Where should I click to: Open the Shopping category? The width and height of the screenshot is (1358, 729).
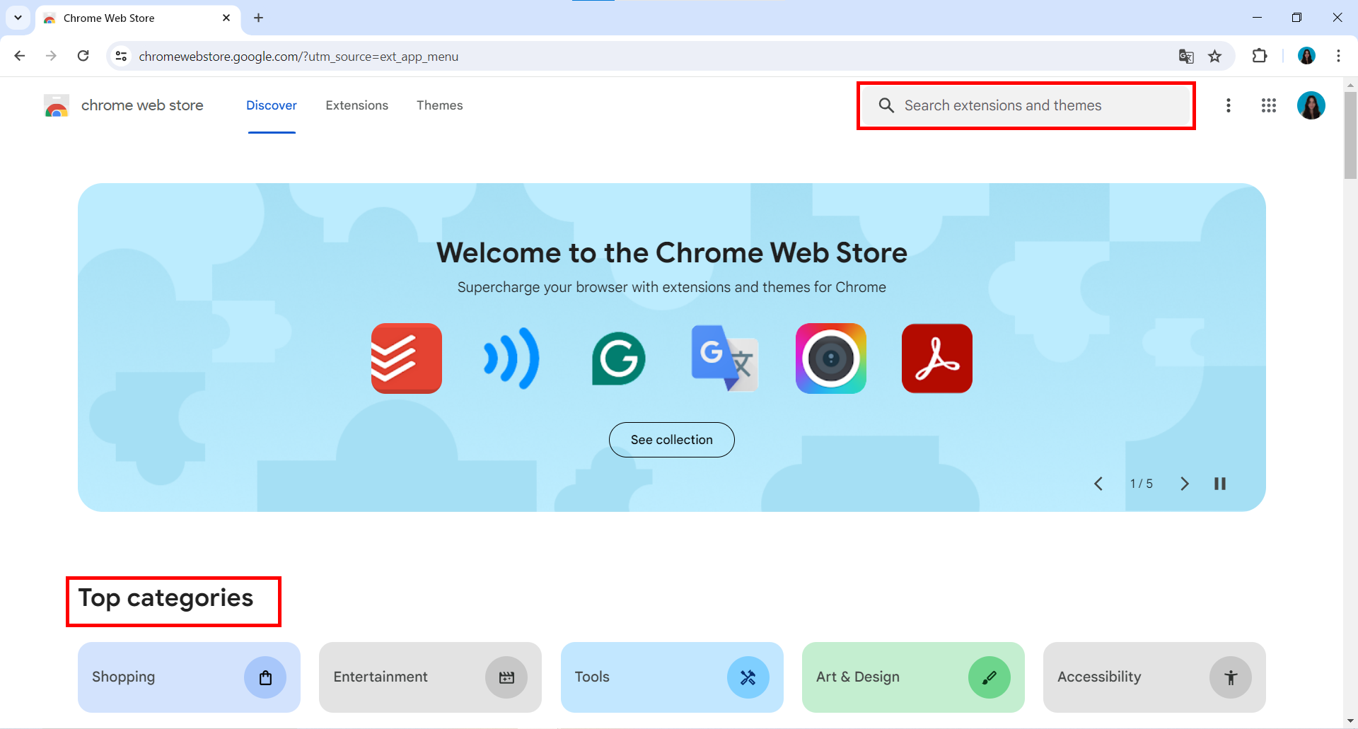click(189, 677)
